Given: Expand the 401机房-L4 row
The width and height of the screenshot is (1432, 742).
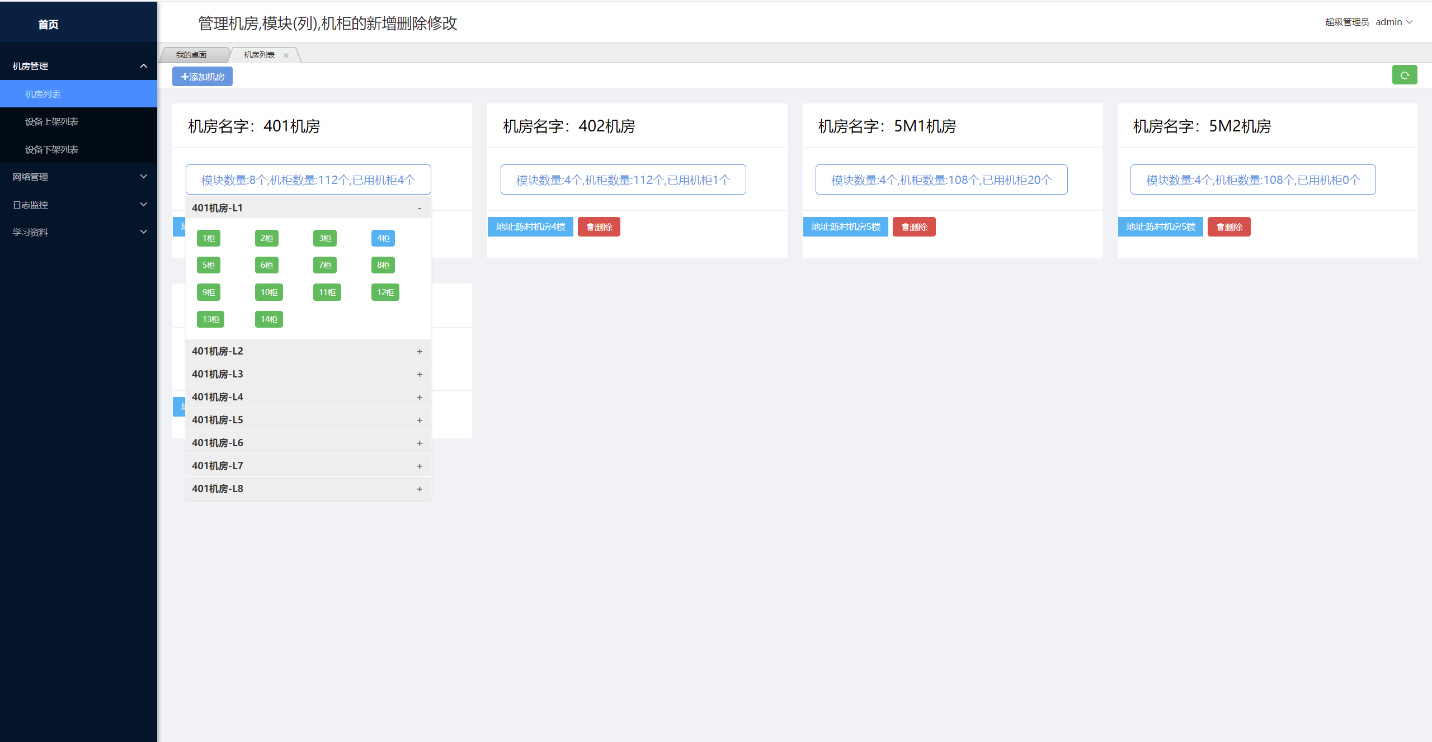Looking at the screenshot, I should 308,397.
